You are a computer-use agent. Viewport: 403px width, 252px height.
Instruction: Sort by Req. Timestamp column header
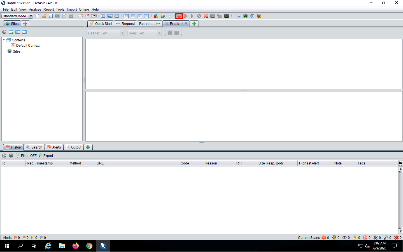pos(47,163)
